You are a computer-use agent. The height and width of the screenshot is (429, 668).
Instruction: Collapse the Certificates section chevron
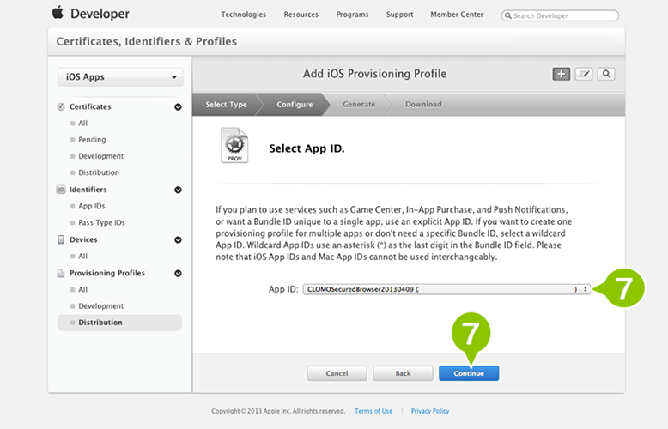(x=178, y=107)
